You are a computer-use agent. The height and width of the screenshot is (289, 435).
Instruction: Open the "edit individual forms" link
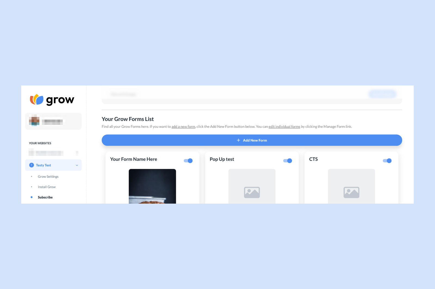point(284,127)
